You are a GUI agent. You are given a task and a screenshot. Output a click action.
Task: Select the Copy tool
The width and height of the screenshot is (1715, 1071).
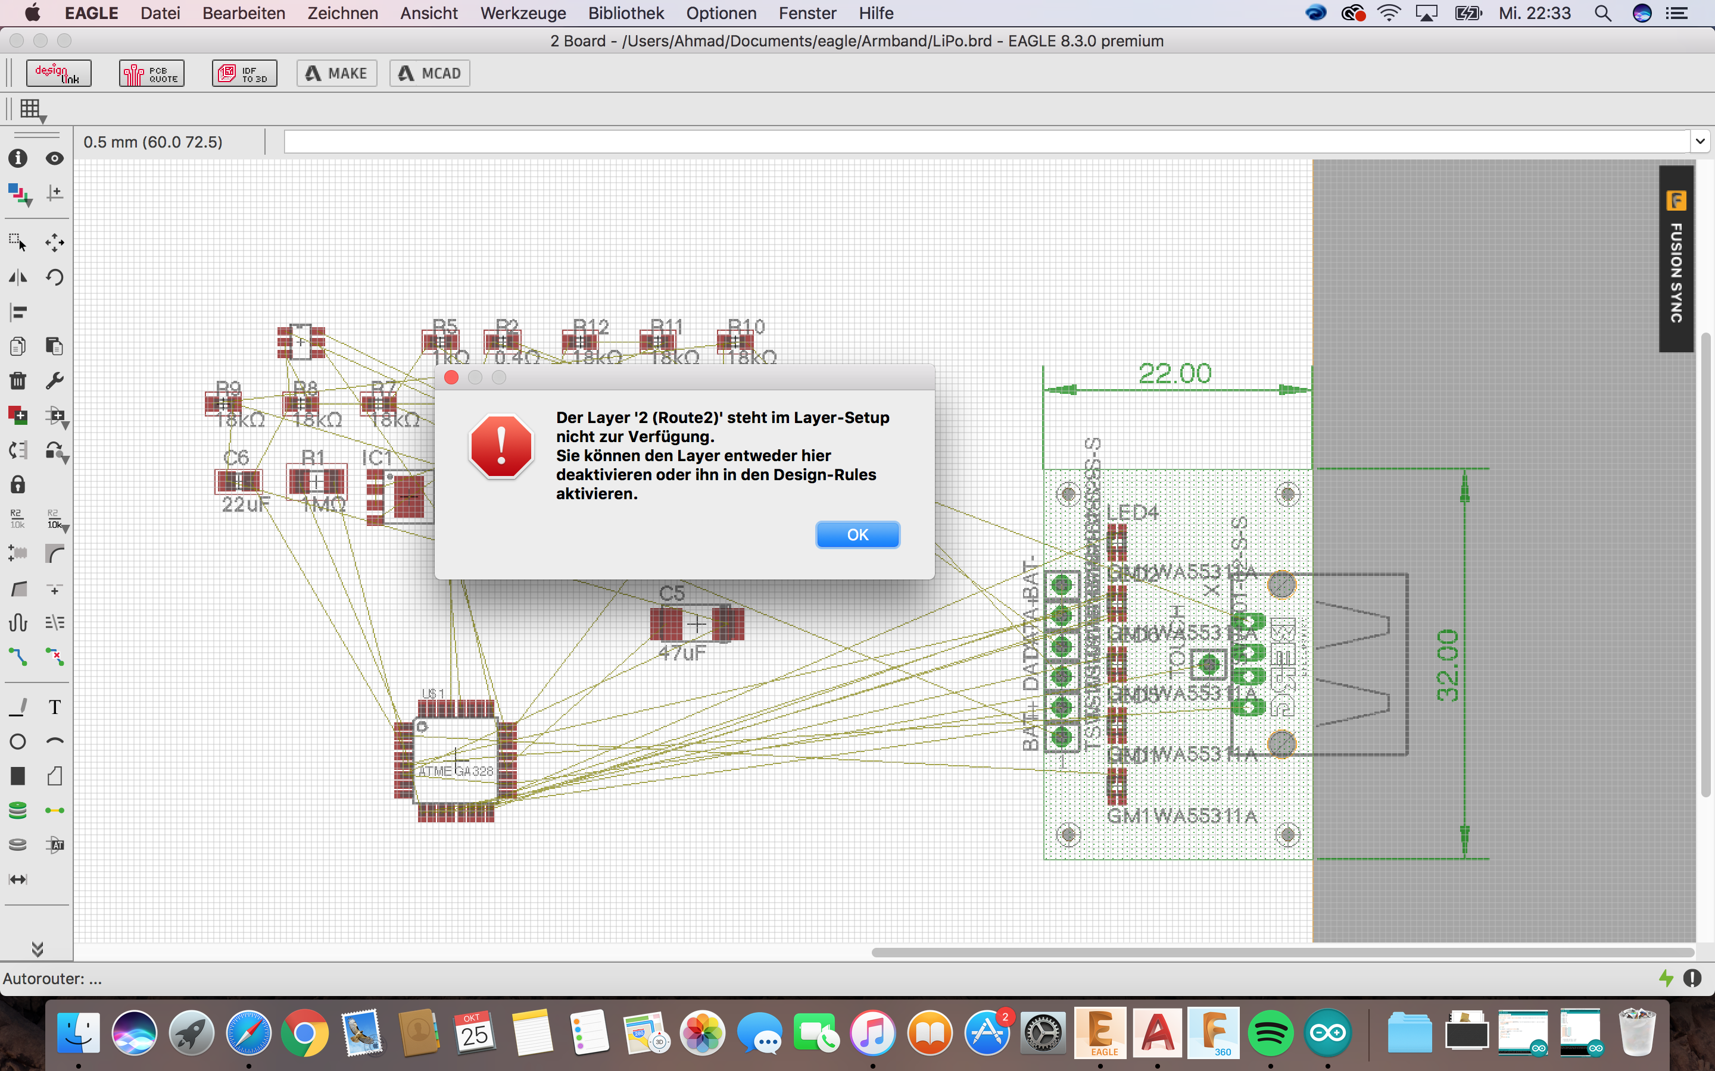click(18, 346)
